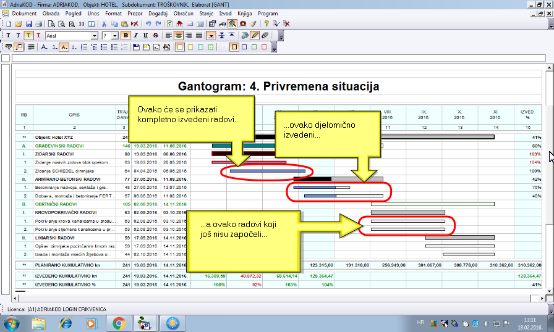Apply 'A.' letter numbering style

(x=44, y=47)
